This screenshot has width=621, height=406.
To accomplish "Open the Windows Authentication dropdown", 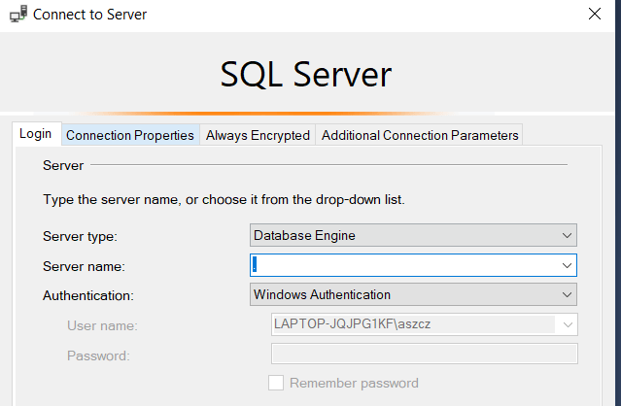I will [x=413, y=294].
